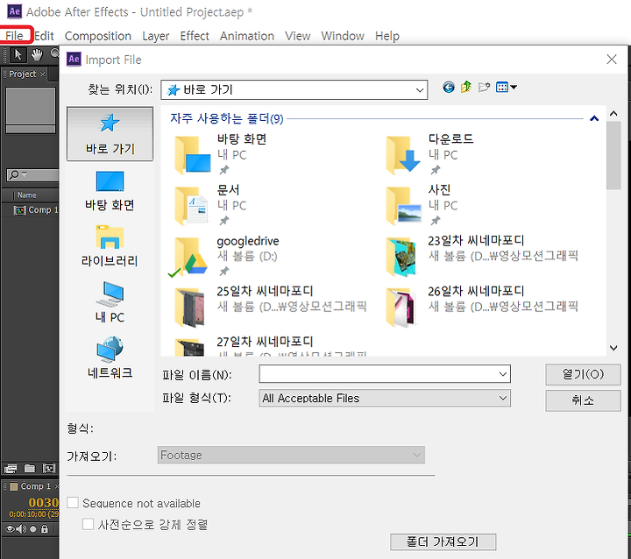Select Comp 1 item in Project panel
The height and width of the screenshot is (559, 631).
tap(36, 210)
